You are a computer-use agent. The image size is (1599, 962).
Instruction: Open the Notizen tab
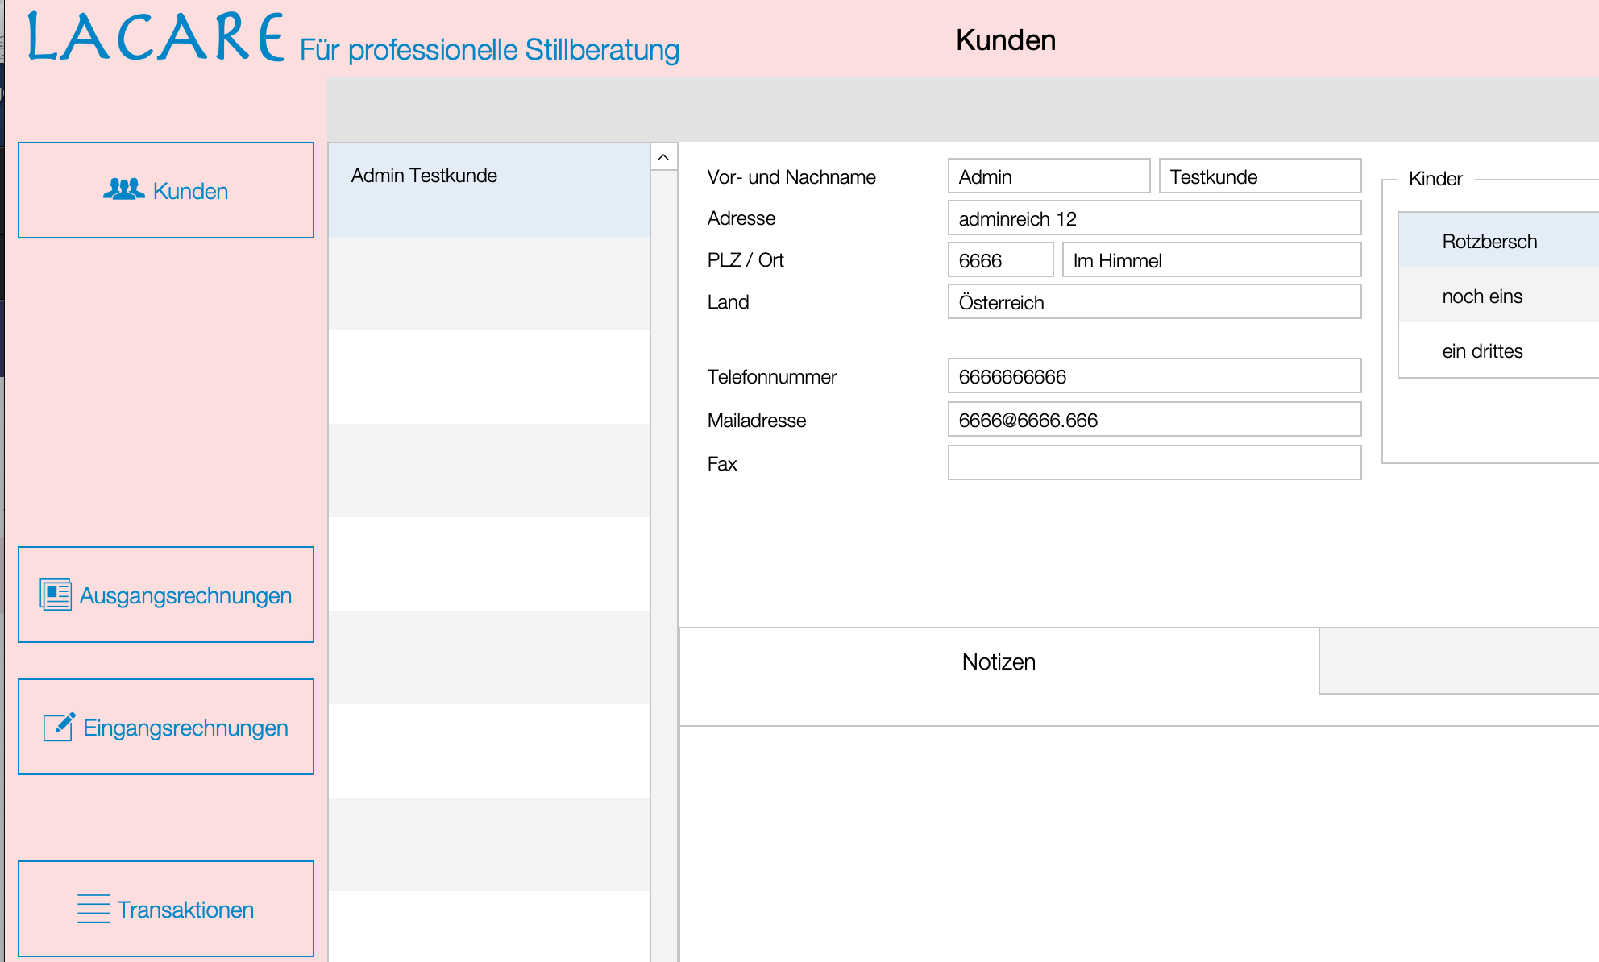[x=998, y=661]
